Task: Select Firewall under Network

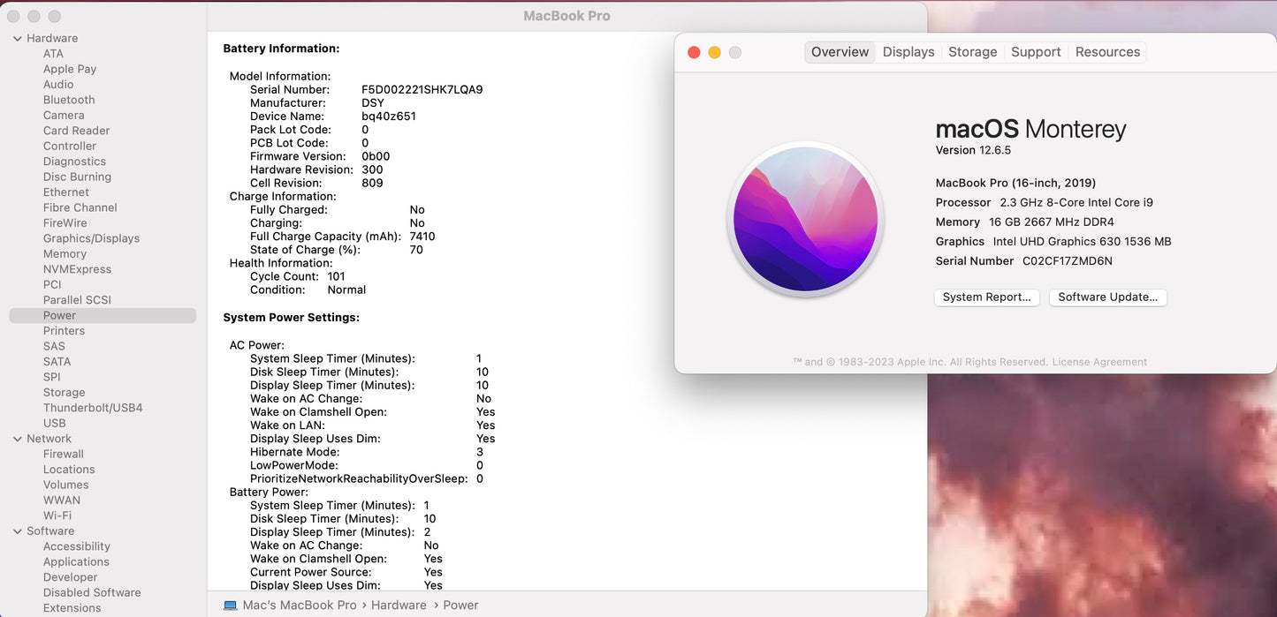Action: 63,453
